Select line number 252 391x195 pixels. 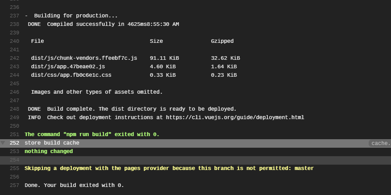(x=14, y=143)
